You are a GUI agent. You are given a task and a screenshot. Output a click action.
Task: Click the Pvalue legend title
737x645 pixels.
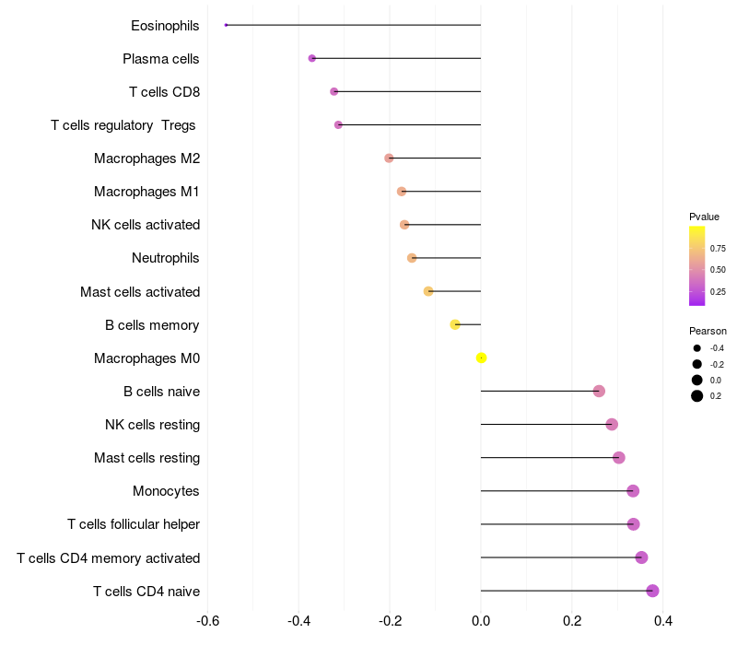[704, 217]
